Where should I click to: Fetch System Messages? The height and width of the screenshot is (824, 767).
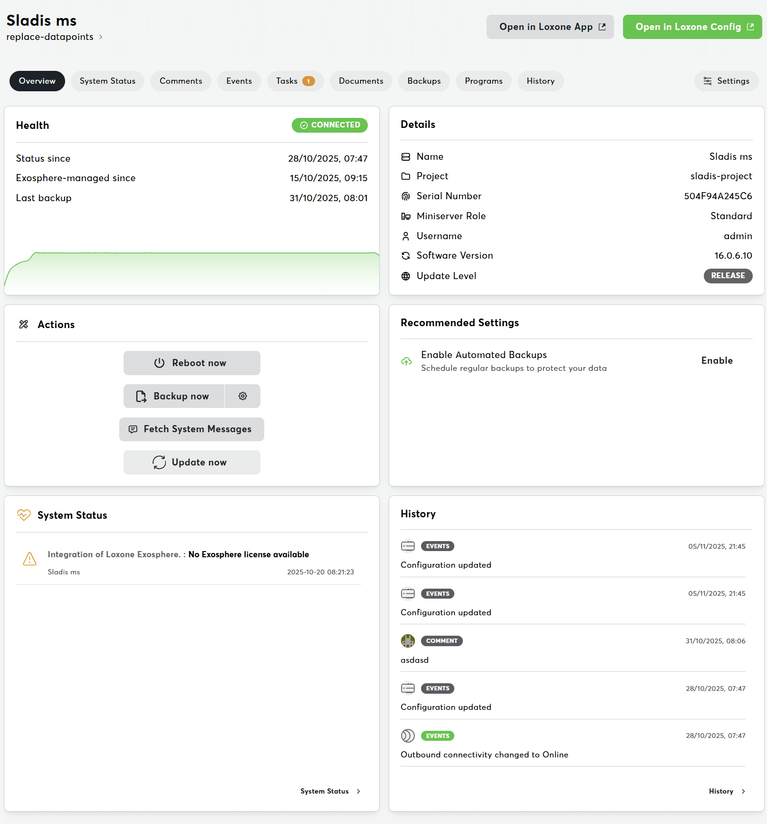pyautogui.click(x=192, y=429)
